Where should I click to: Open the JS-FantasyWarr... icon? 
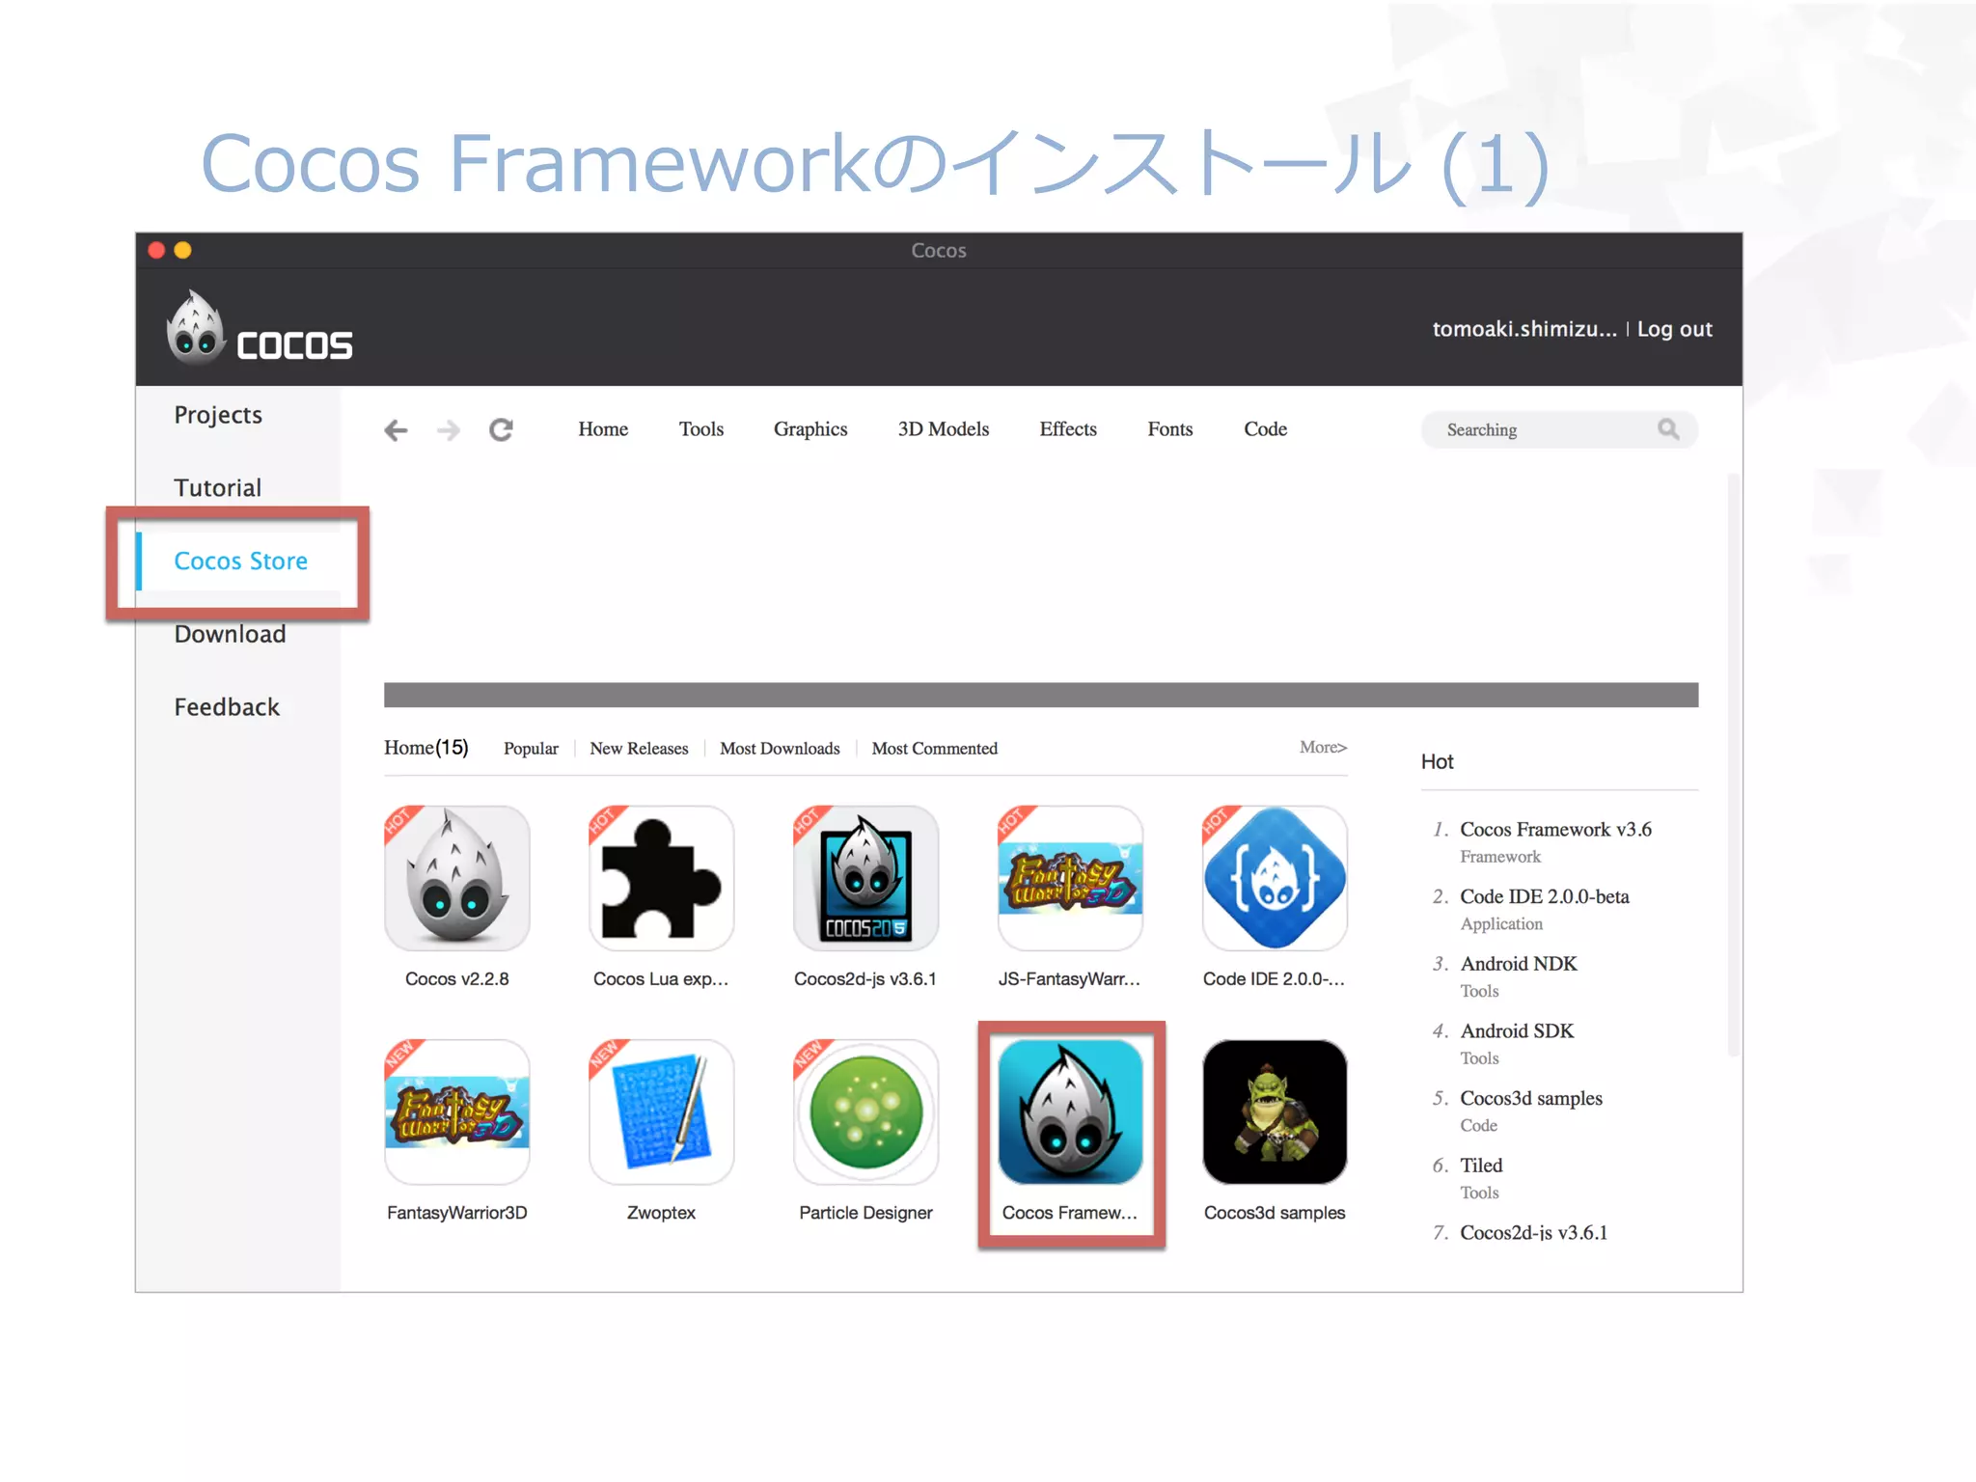pyautogui.click(x=1070, y=878)
